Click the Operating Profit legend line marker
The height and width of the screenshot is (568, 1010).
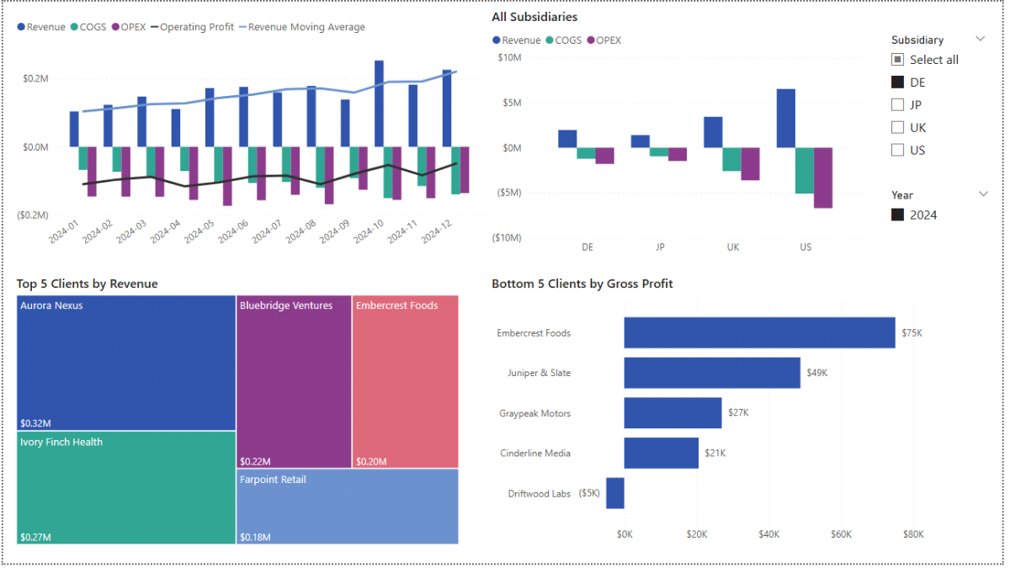click(154, 27)
